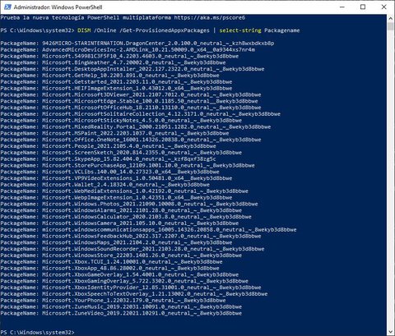Click the SkypeApp package line
Image resolution: width=395 pixels, height=336 pixels.
coord(108,159)
